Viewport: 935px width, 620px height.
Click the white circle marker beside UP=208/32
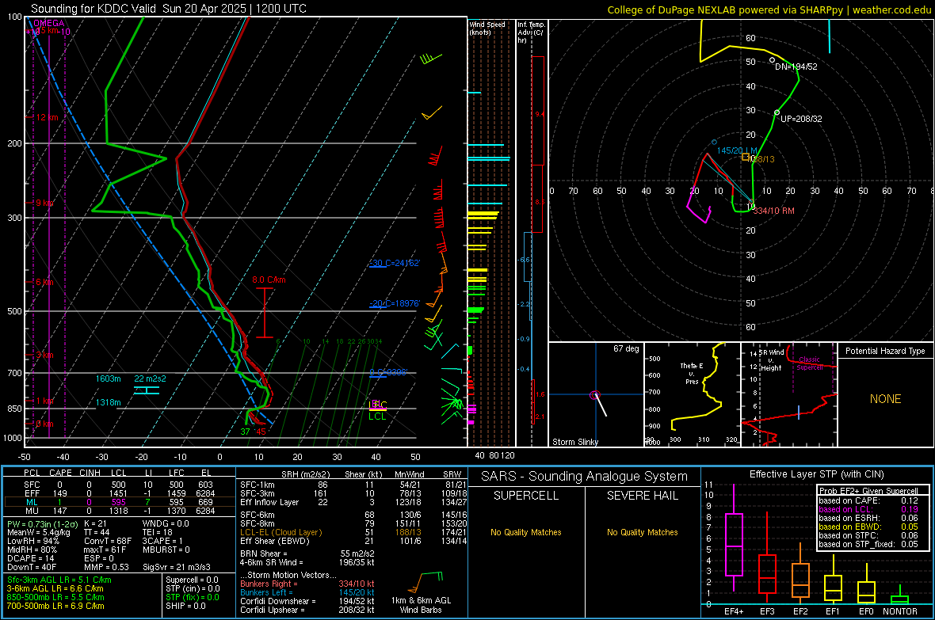tap(777, 112)
